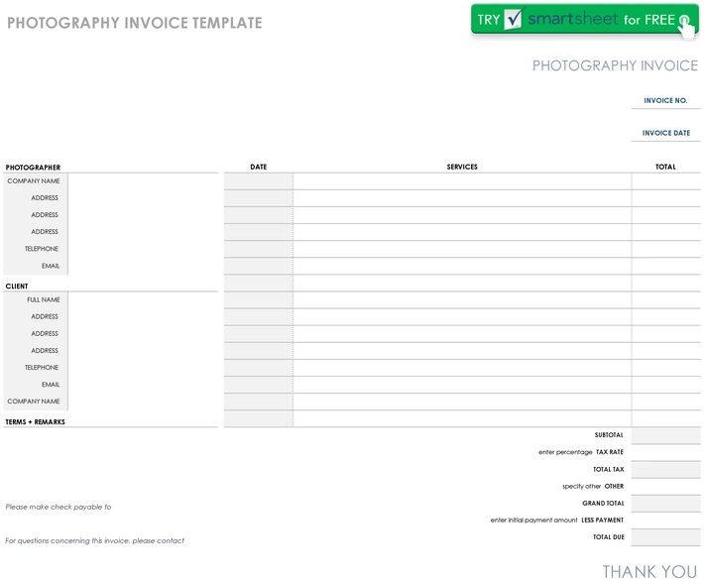Screen dimensions: 704x581
Task: Select the PHOTOGRAPHY INVOICE TEMPLATE title
Action: click(134, 23)
